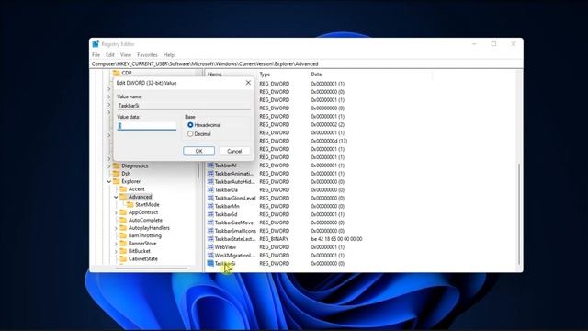Click the registry path address bar
Viewport: 588px width, 331px height.
point(306,63)
